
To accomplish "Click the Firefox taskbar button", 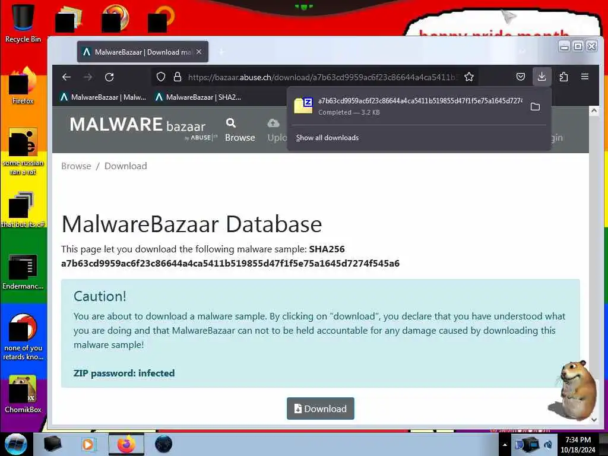I will click(x=126, y=444).
